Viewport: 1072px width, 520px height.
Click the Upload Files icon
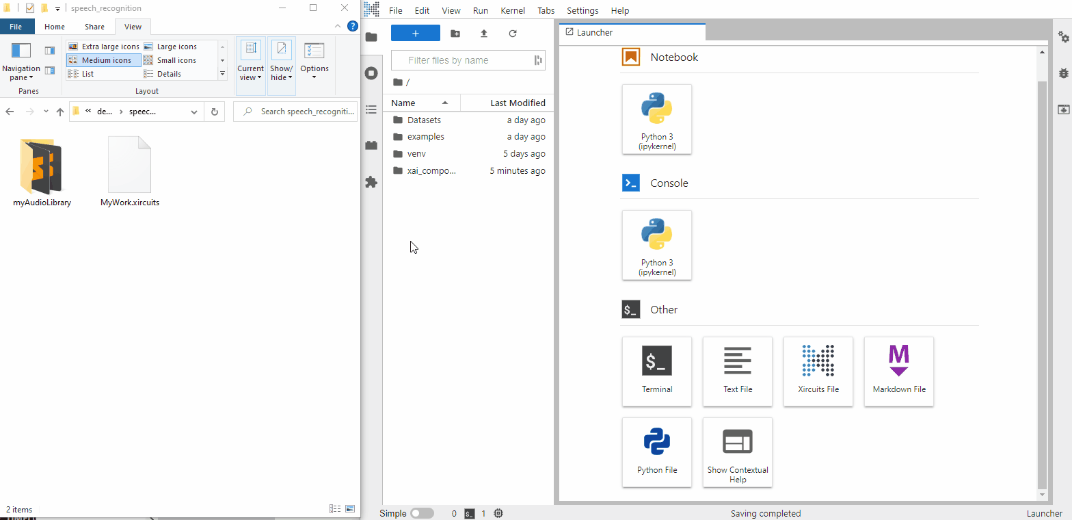(484, 34)
